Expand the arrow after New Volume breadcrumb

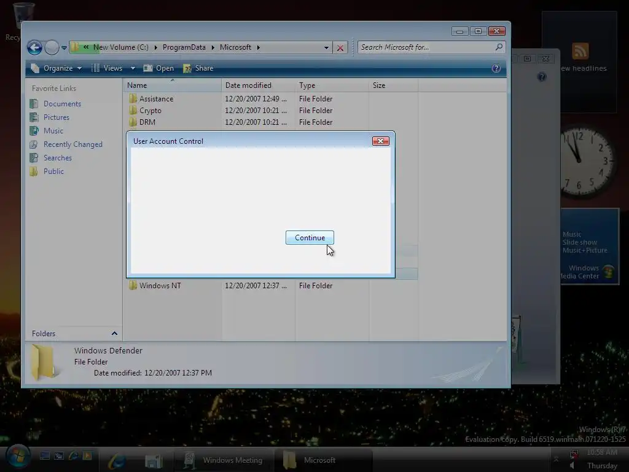155,47
